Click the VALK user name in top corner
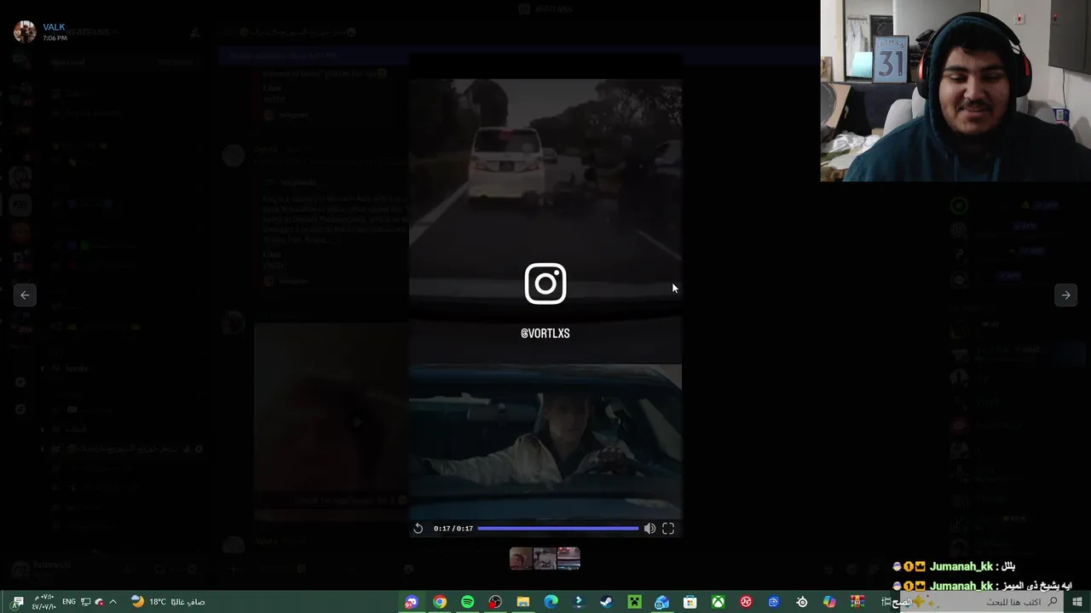The image size is (1091, 613). (x=54, y=27)
